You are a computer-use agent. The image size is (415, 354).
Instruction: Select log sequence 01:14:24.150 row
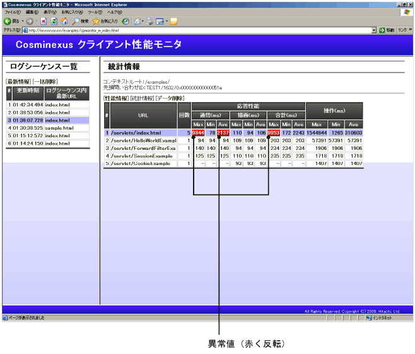(x=48, y=143)
